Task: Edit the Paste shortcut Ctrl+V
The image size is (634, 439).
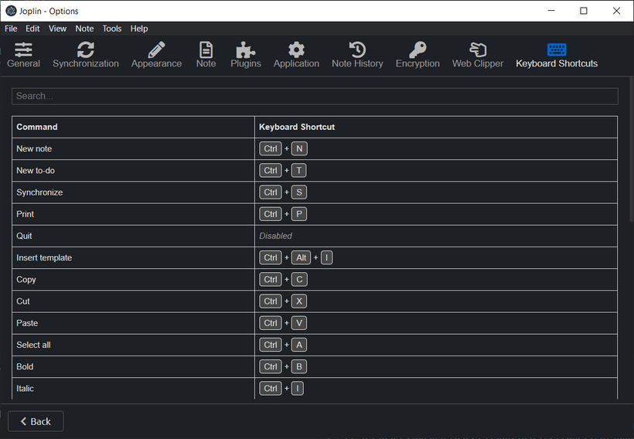Action: click(283, 323)
